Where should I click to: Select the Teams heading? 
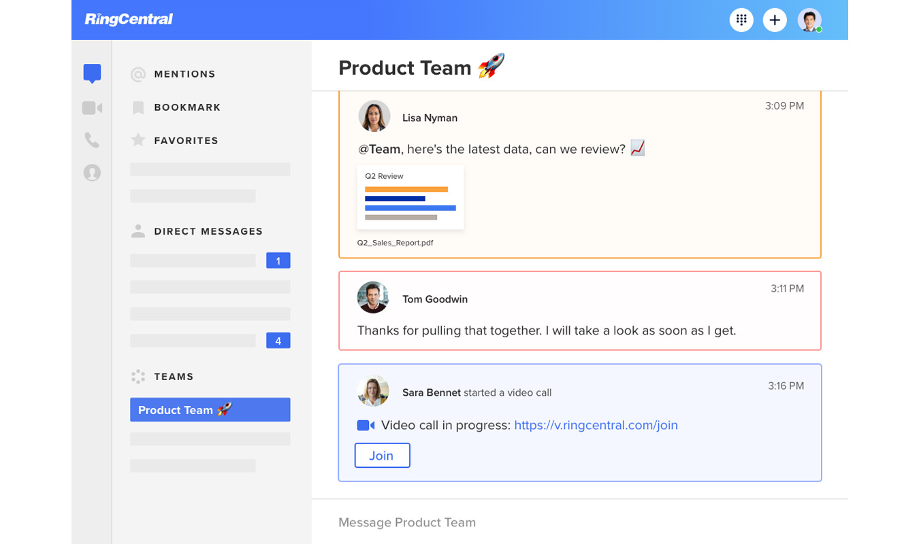coord(174,377)
